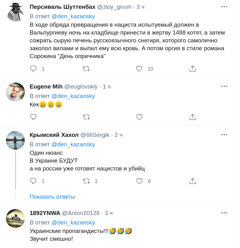Like Eugene Mih's tweet

139,117
